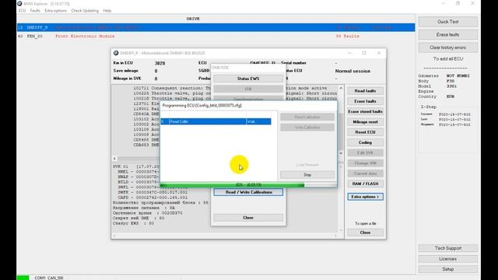Viewport: 498px width, 280px height.
Task: Close the ECU window via Close button
Action: point(365,233)
